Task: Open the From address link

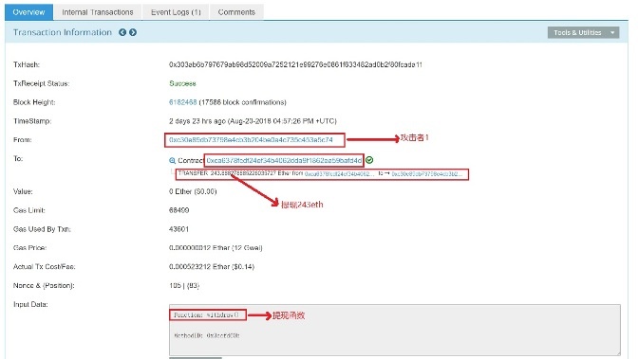Action: (x=251, y=140)
